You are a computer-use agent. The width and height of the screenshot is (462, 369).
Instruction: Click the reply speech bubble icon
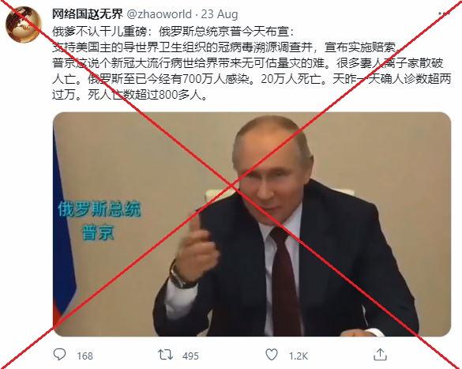[59, 355]
